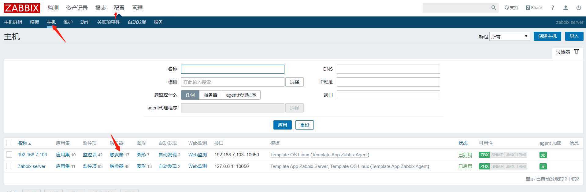The image size is (586, 192).
Task: Click SNMP badge in 192.168.7.103 row
Action: pyautogui.click(x=497, y=155)
